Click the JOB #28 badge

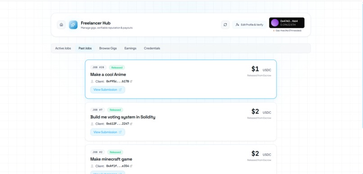(98, 67)
